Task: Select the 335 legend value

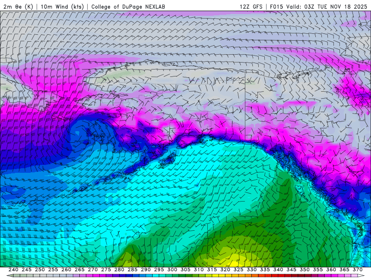Action: tap(265, 270)
